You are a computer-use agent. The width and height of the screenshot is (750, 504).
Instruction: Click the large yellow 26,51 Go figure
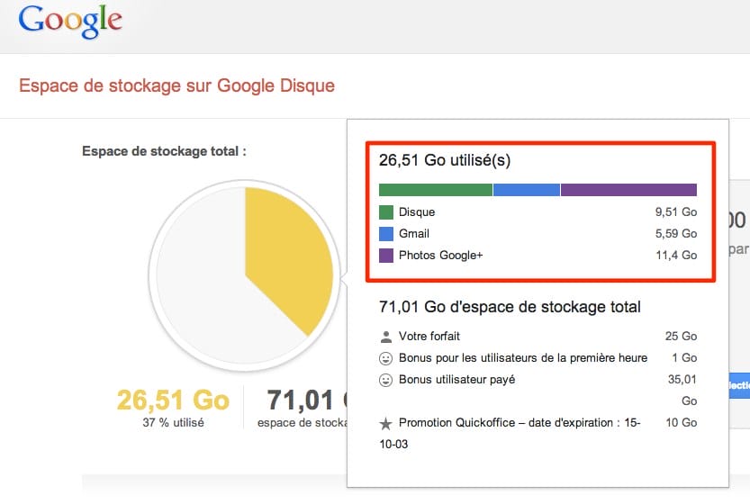[173, 400]
